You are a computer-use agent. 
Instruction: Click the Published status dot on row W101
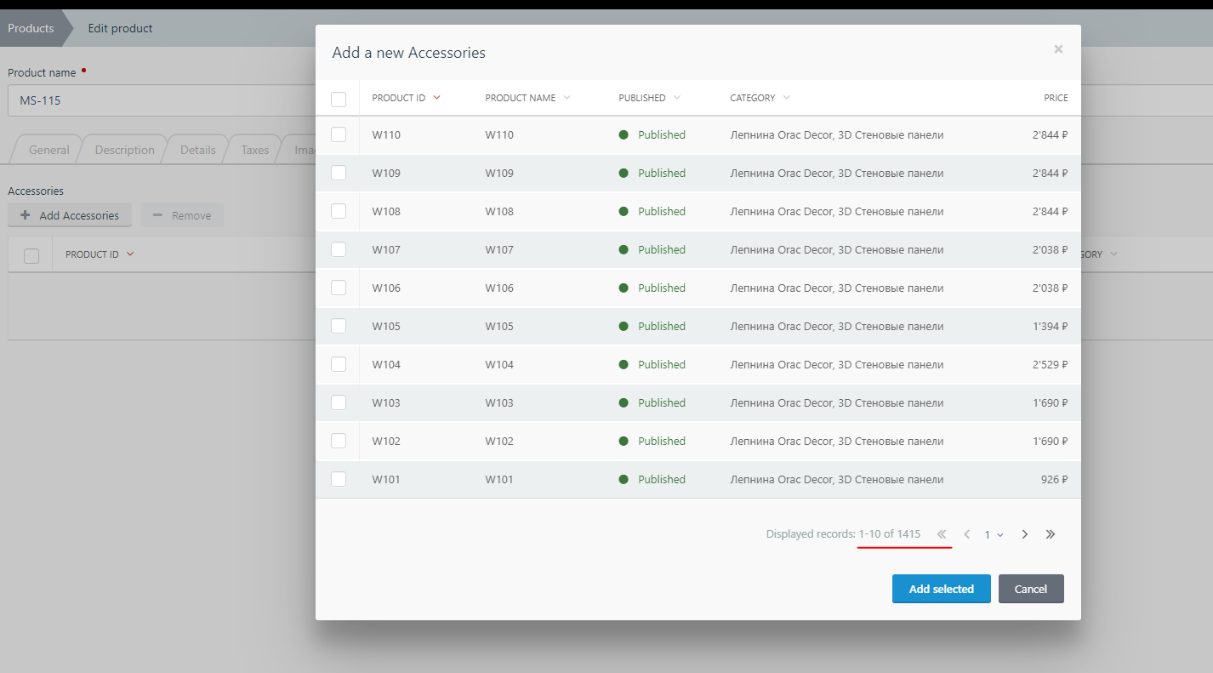pyautogui.click(x=625, y=479)
